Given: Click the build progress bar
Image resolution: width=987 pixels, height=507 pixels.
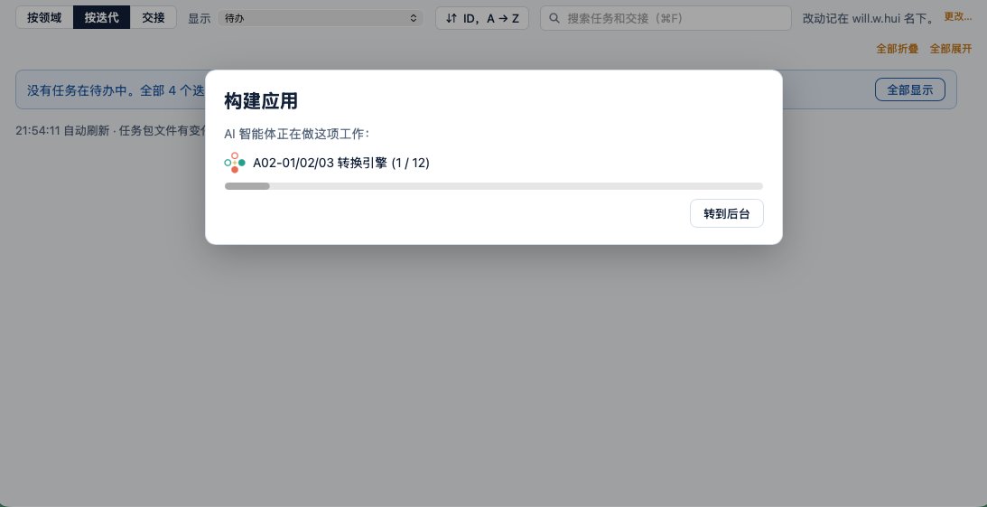Looking at the screenshot, I should pos(493,186).
